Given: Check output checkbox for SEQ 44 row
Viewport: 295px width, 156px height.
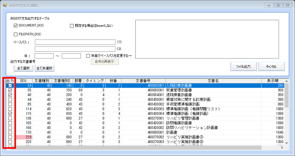Looking at the screenshot, I should tap(10, 99).
